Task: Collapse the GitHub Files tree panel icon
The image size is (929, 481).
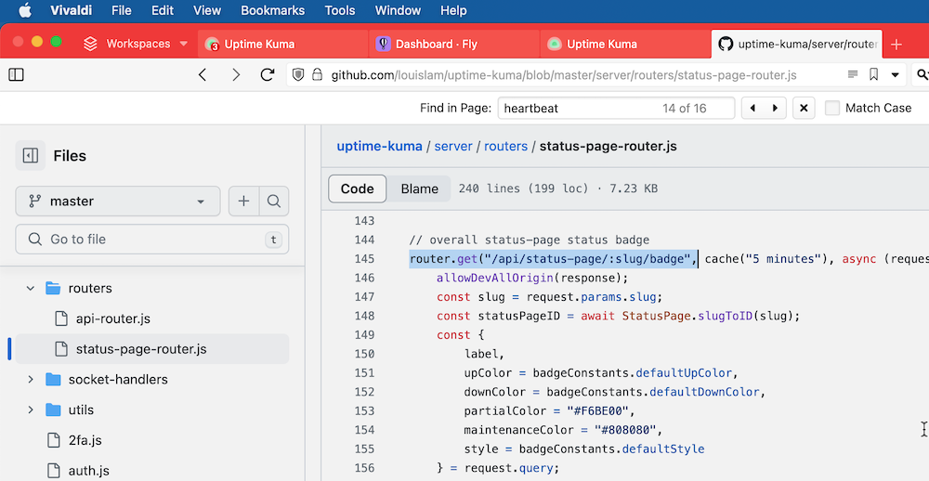Action: point(31,156)
